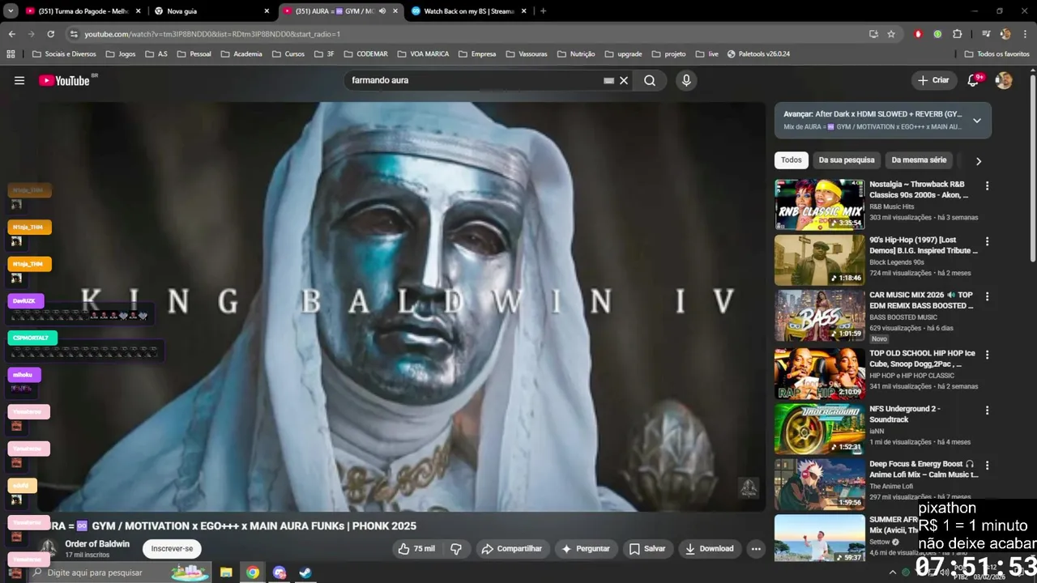Image resolution: width=1037 pixels, height=583 pixels.
Task: Clear the search box with the X
Action: (624, 80)
